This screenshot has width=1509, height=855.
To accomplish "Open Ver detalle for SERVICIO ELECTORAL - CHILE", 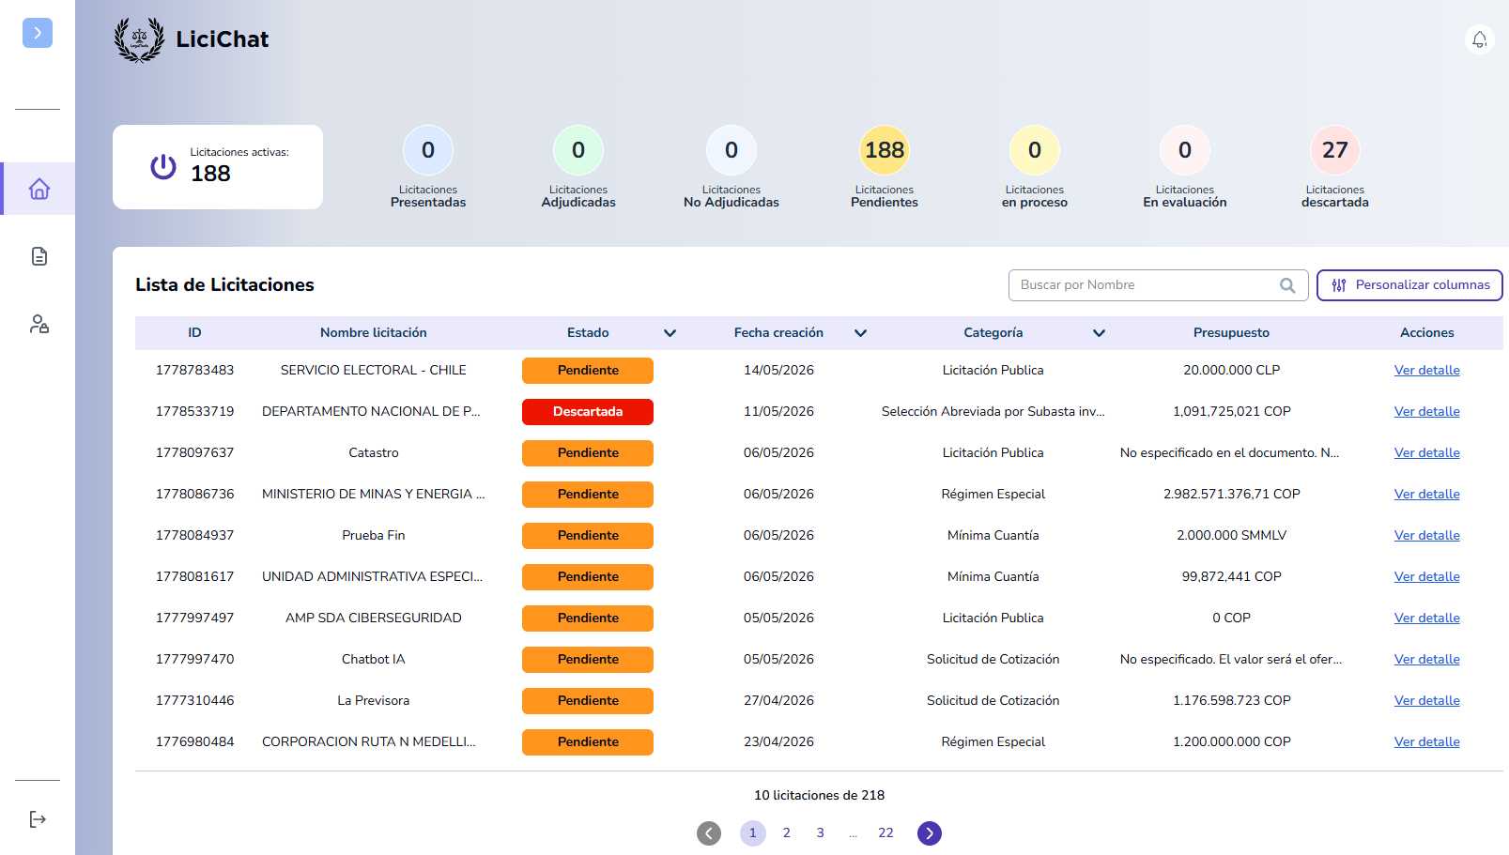I will [x=1426, y=371].
